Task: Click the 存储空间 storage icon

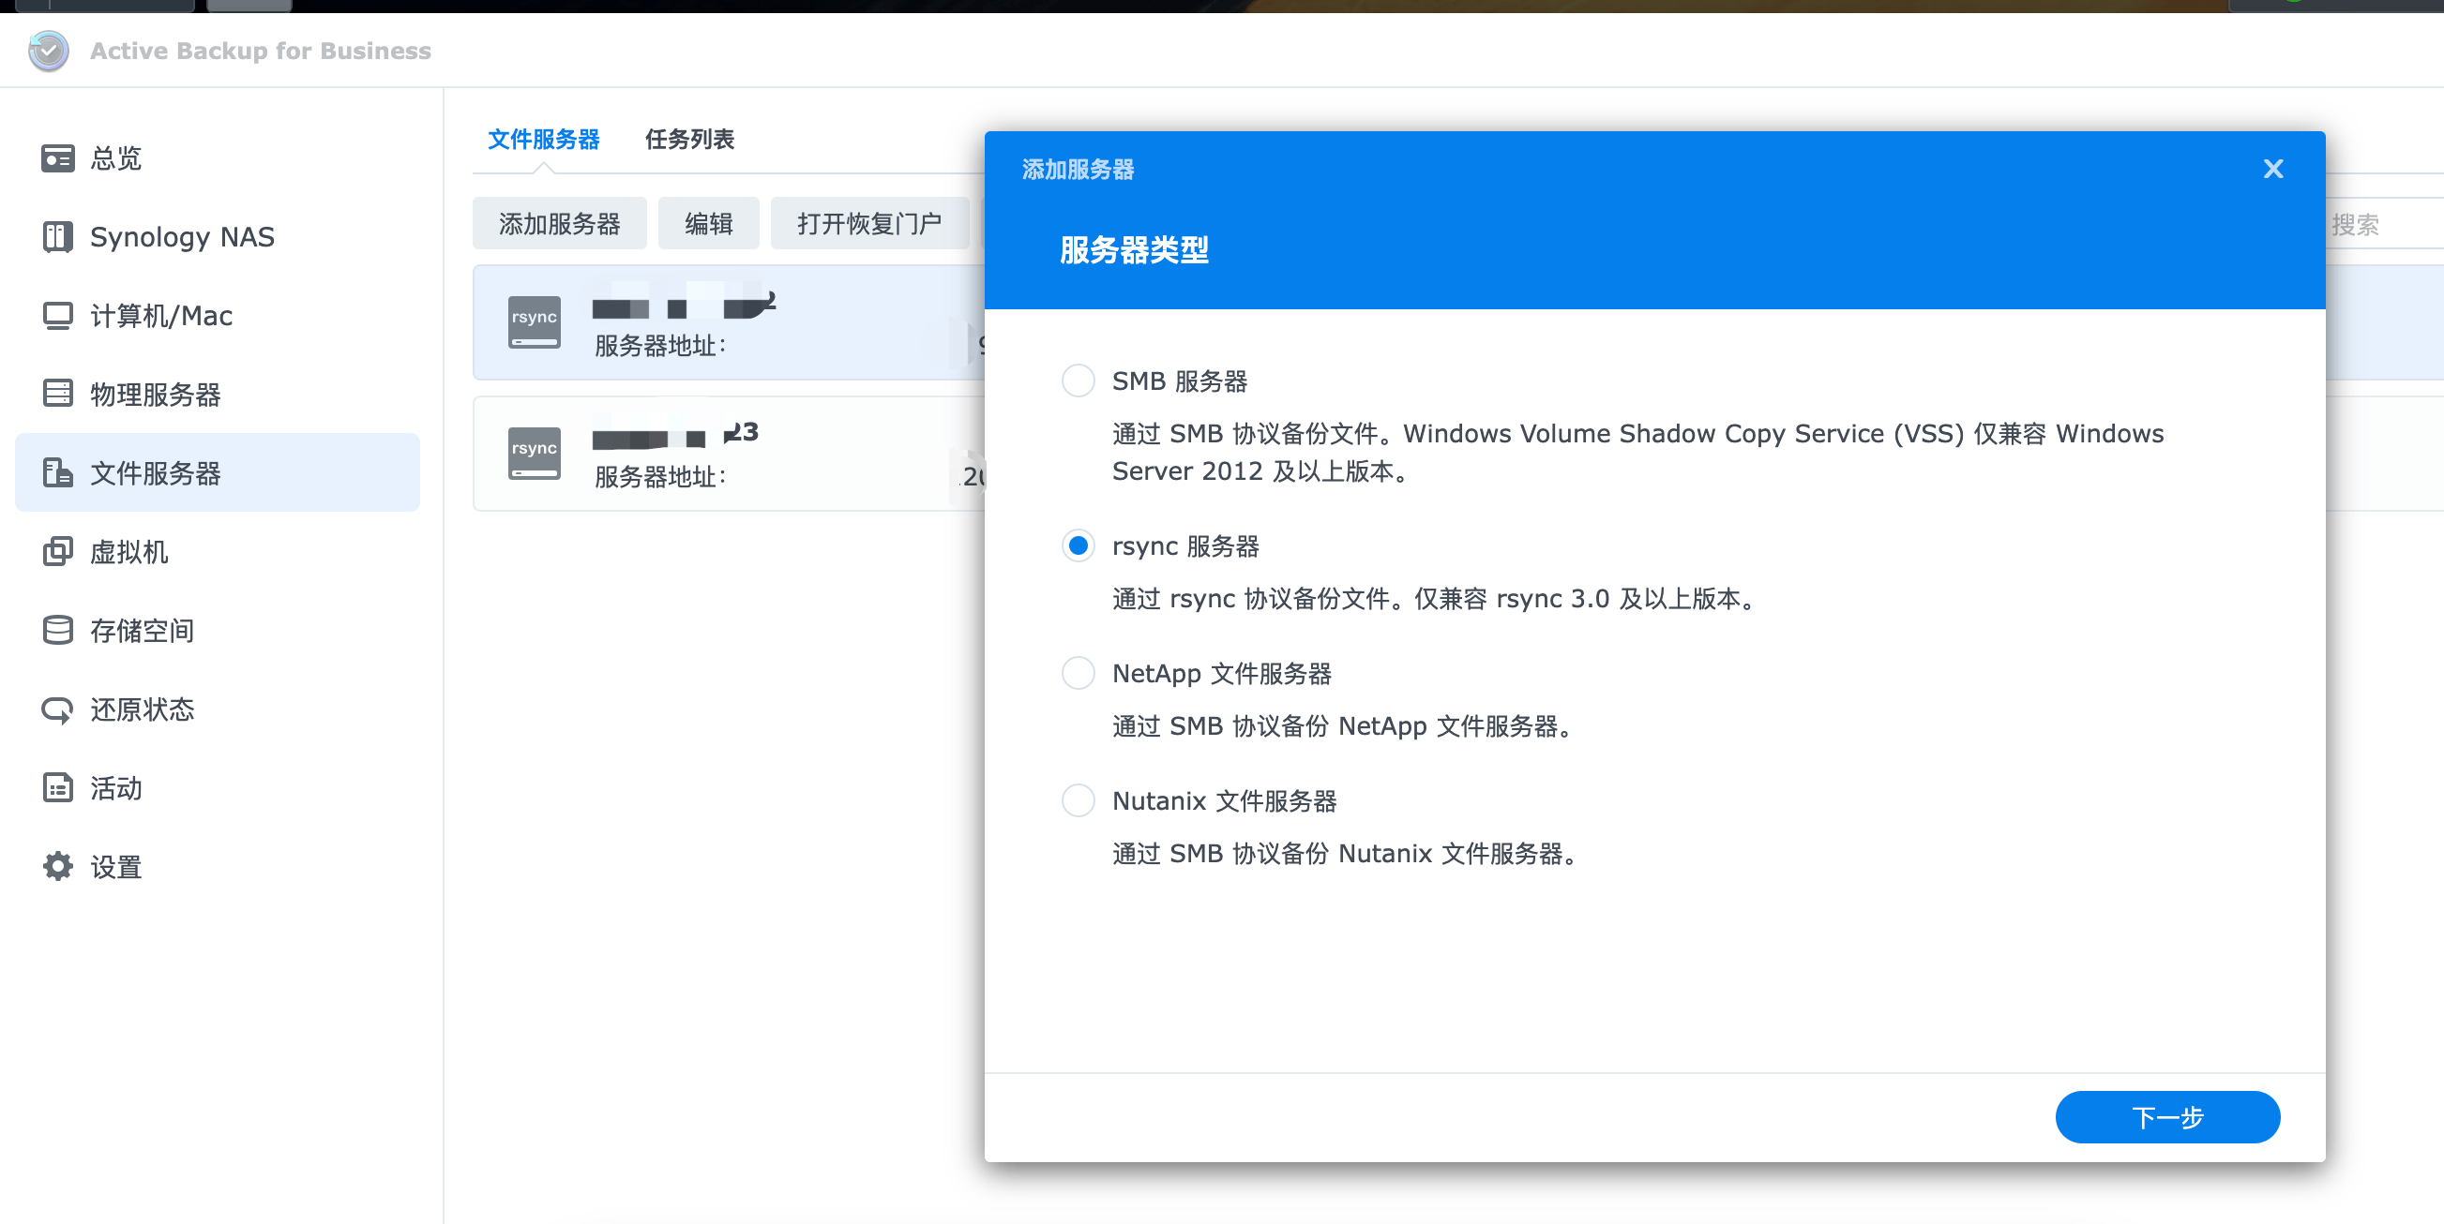Action: (58, 630)
